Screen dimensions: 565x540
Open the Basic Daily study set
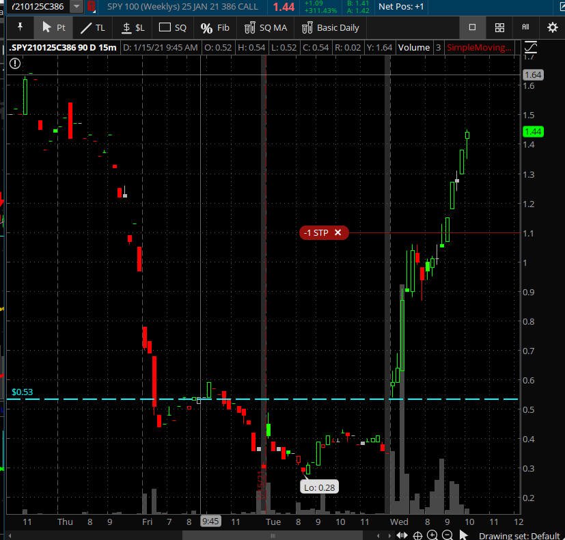pyautogui.click(x=331, y=27)
